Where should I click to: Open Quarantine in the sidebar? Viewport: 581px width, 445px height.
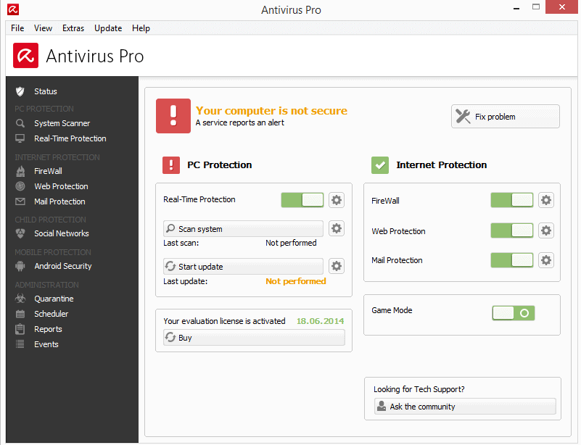pyautogui.click(x=54, y=299)
